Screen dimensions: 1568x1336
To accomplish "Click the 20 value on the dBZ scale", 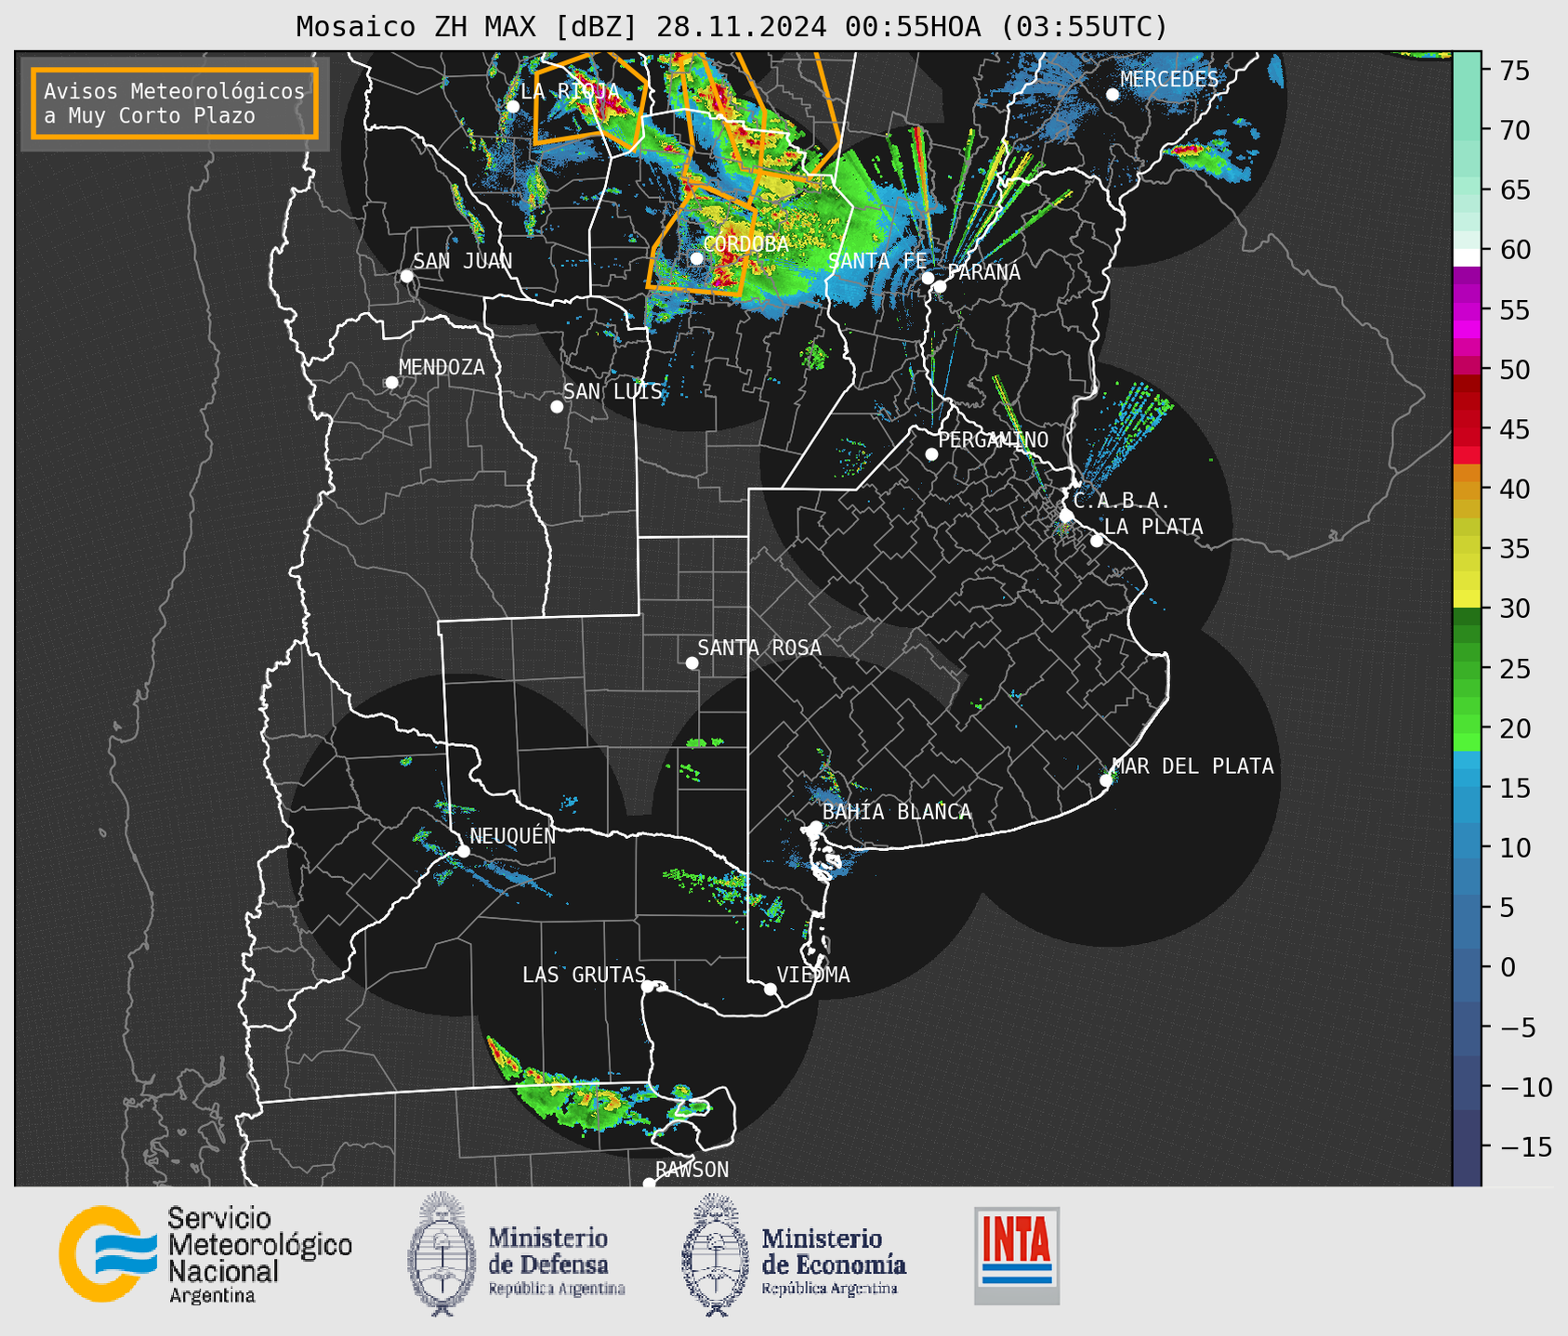I will (x=1514, y=729).
